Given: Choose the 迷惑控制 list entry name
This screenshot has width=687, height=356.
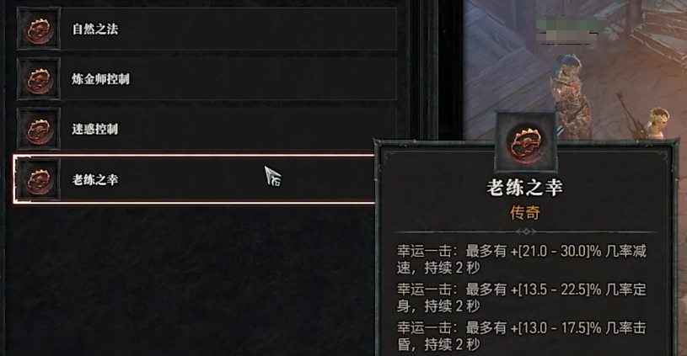Looking at the screenshot, I should tap(95, 129).
